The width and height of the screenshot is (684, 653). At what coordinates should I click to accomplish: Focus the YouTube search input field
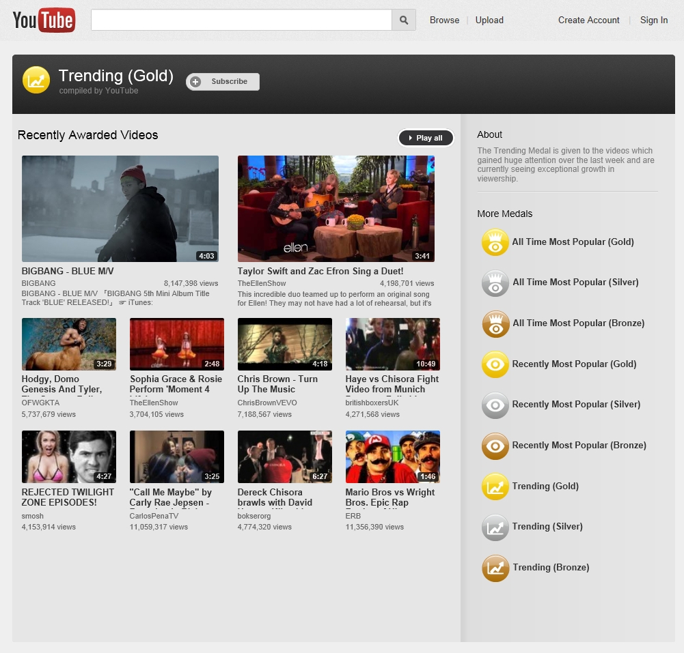pos(241,20)
